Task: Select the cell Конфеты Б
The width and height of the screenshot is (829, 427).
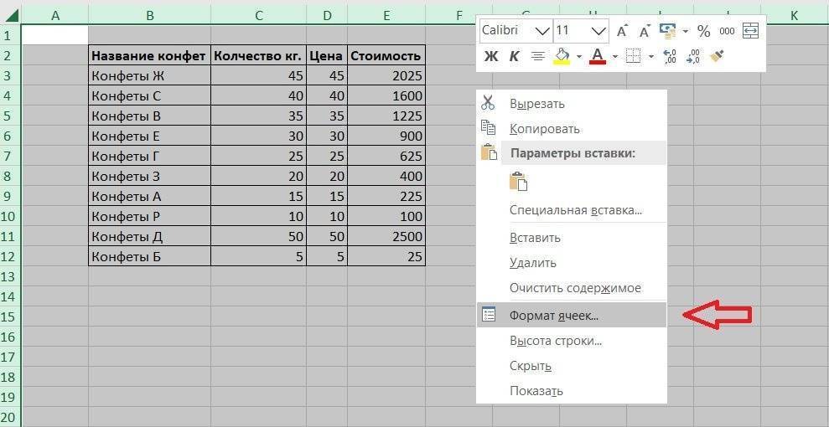Action: (x=149, y=256)
